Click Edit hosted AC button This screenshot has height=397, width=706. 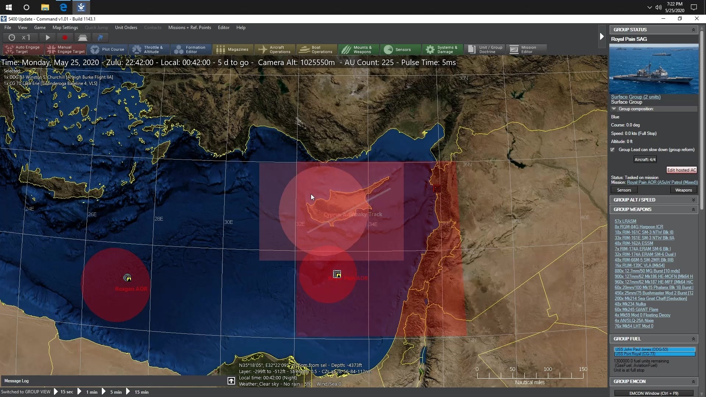[x=682, y=170]
